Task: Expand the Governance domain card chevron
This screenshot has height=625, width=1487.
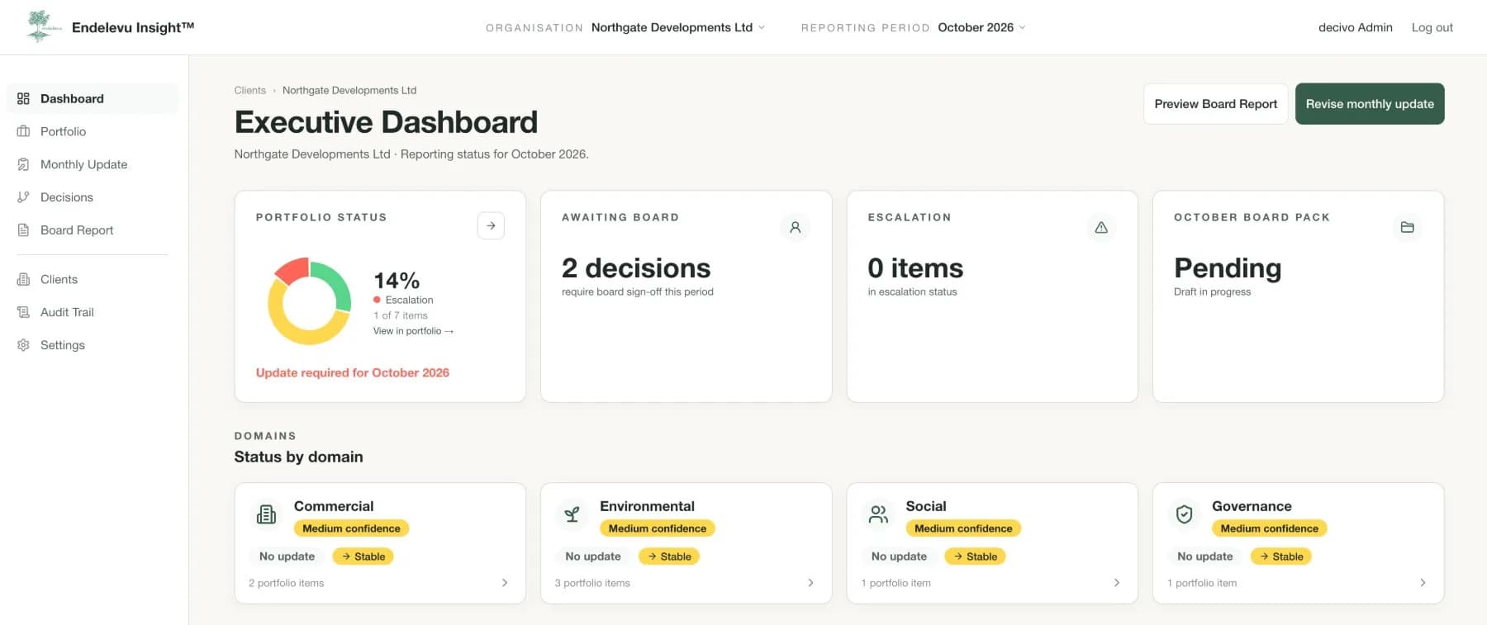Action: point(1423,583)
